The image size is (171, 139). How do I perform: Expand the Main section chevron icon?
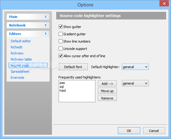[x=46, y=17]
